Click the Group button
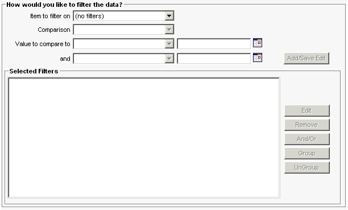The height and width of the screenshot is (210, 348). pos(307,153)
